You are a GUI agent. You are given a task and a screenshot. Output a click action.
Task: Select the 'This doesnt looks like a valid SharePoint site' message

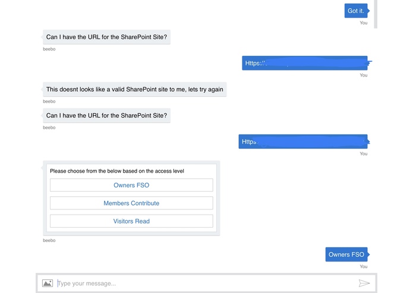click(x=134, y=90)
